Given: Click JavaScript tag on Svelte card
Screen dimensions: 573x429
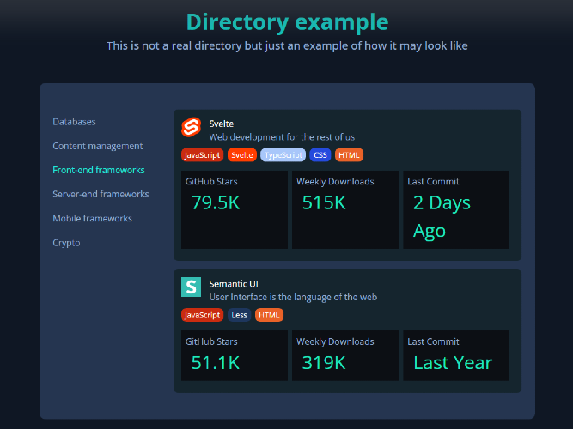Looking at the screenshot, I should coord(203,154).
